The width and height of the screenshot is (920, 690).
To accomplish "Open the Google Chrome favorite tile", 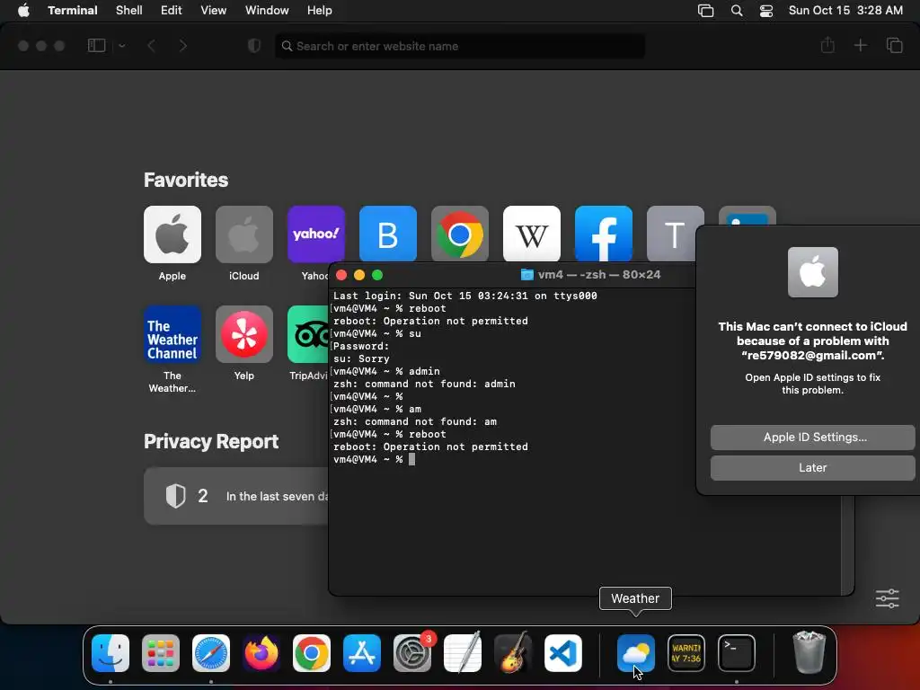I will coord(460,234).
